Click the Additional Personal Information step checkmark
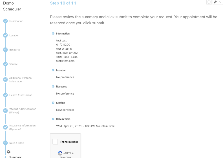 [x=5, y=80]
